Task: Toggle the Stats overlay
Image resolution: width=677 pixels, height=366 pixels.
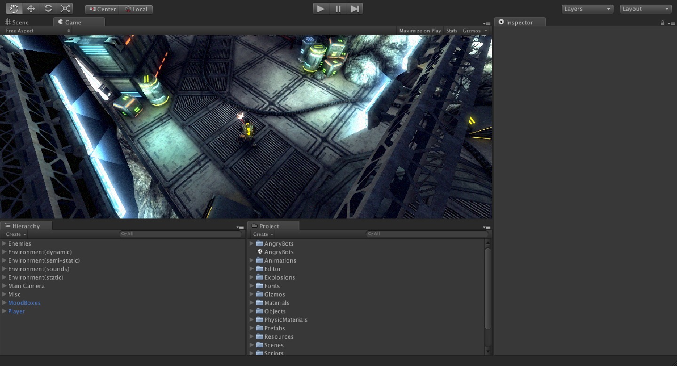Action: 451,31
